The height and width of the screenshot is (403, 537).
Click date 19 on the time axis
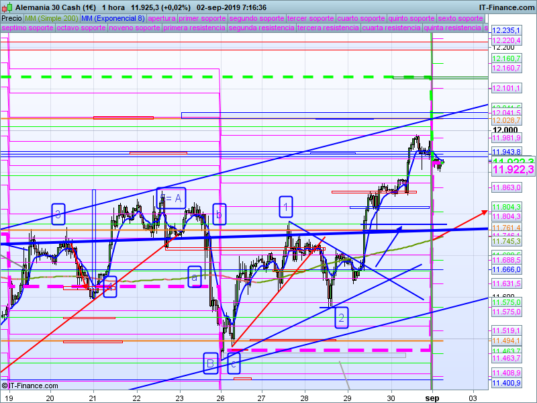click(x=10, y=398)
